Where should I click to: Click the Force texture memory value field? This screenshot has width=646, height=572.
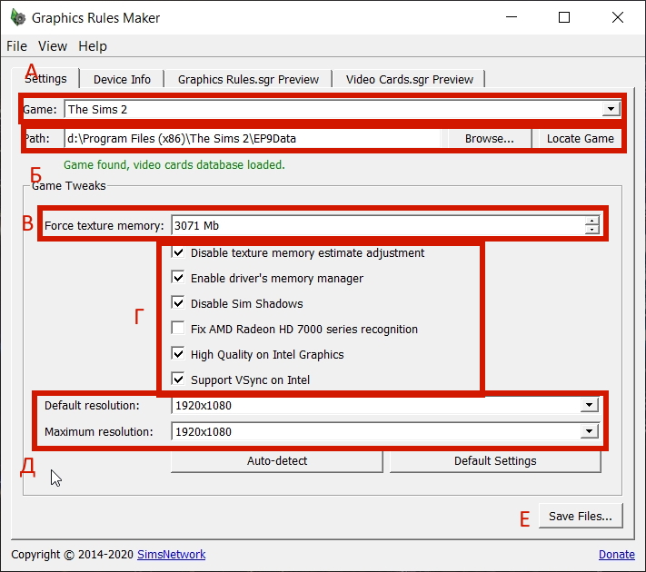click(x=378, y=225)
